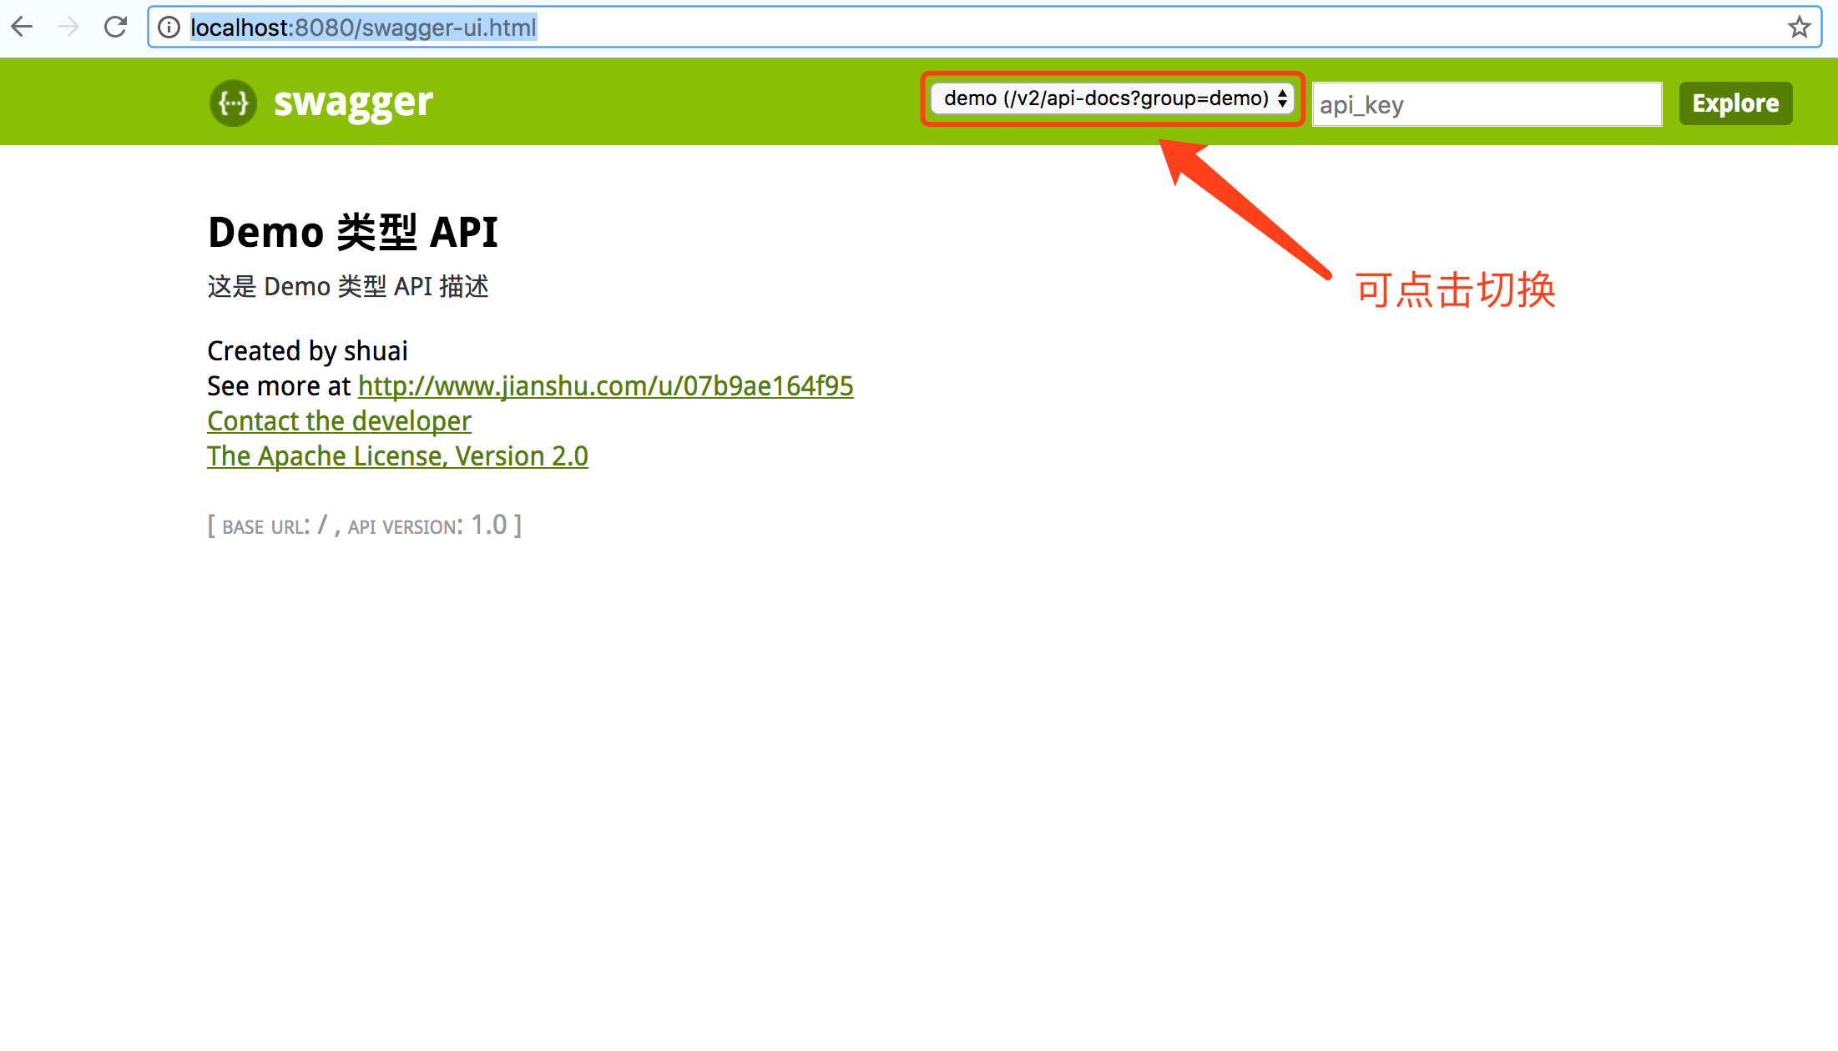Screen dimensions: 1838x1051
Task: Click the Created by shuai text
Action: pos(307,351)
